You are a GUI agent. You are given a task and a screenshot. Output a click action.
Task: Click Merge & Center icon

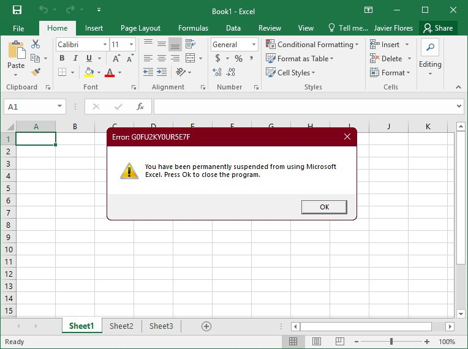click(190, 58)
